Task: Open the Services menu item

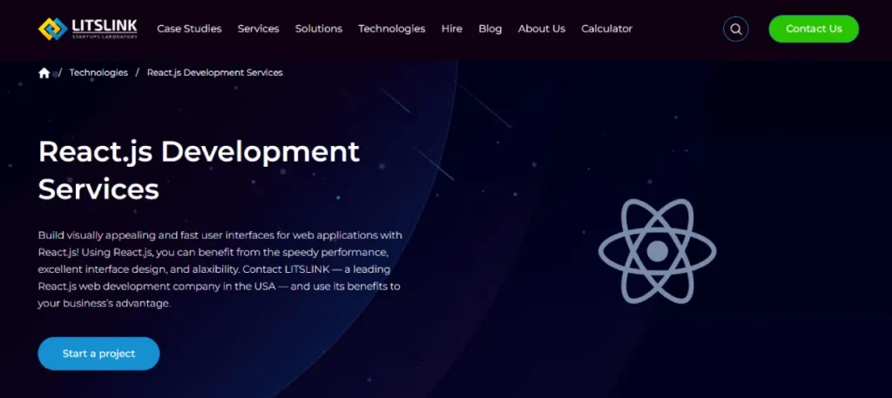Action: [258, 29]
